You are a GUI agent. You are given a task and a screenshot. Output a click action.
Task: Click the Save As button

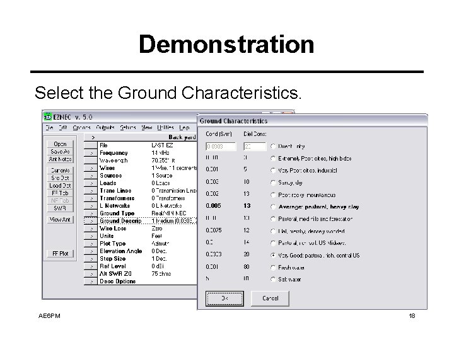61,152
